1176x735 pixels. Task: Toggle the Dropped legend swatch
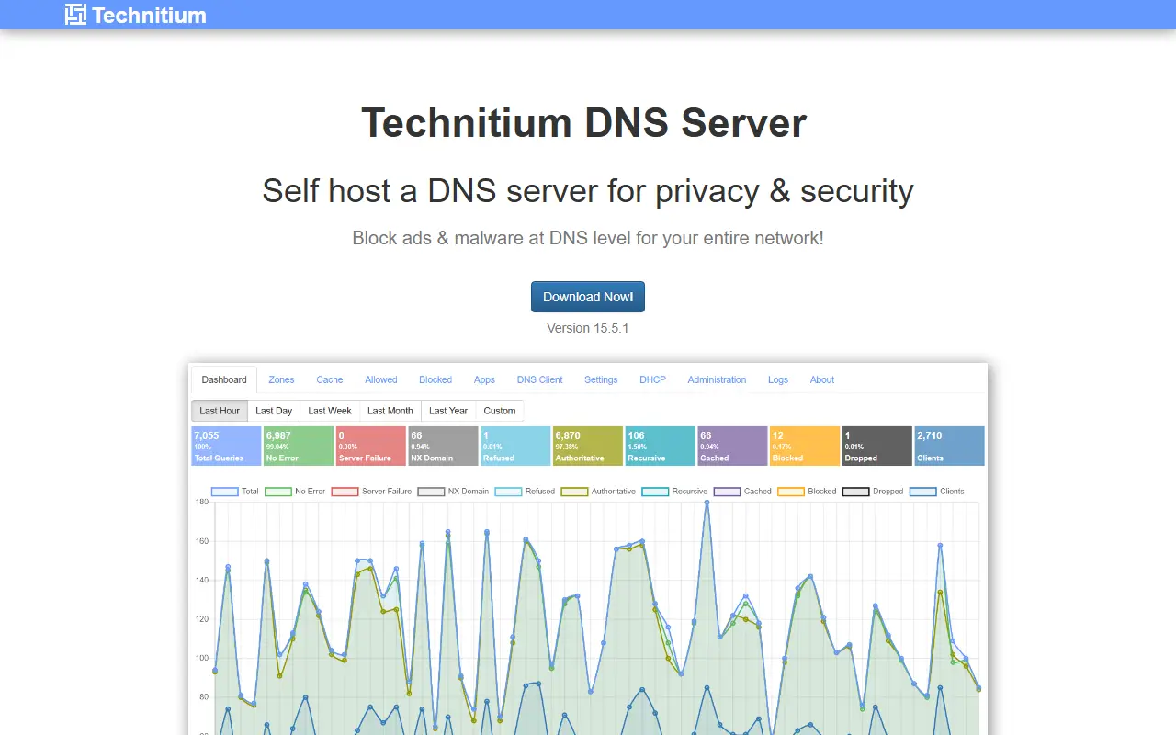point(855,492)
